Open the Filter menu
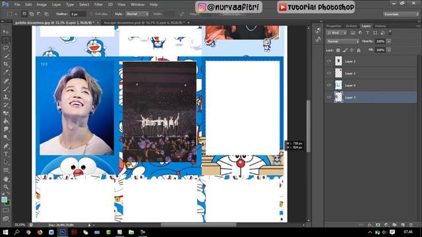This screenshot has height=237, width=422. (x=98, y=5)
